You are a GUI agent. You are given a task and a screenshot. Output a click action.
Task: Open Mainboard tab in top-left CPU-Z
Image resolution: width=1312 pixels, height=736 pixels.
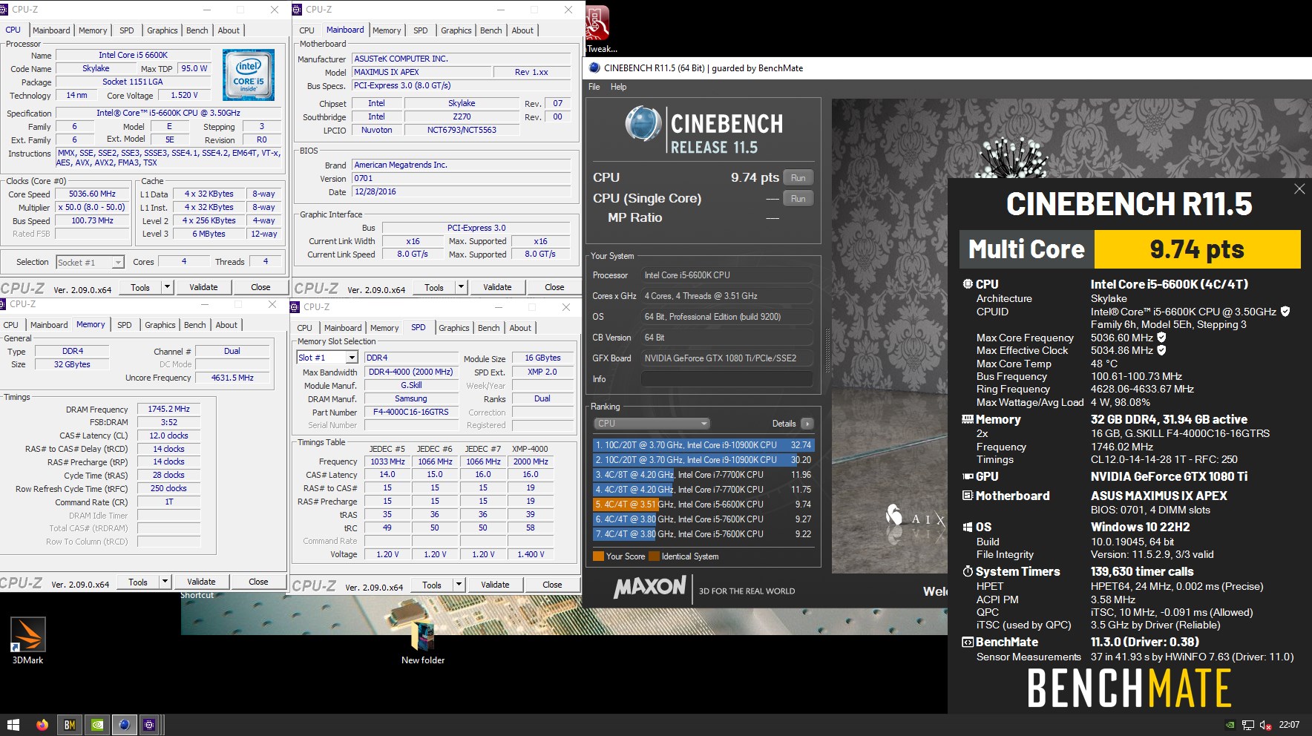point(51,30)
